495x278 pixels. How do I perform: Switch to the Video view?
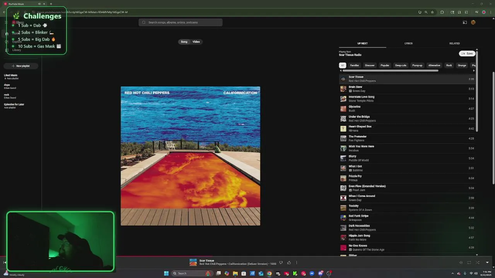click(x=196, y=42)
